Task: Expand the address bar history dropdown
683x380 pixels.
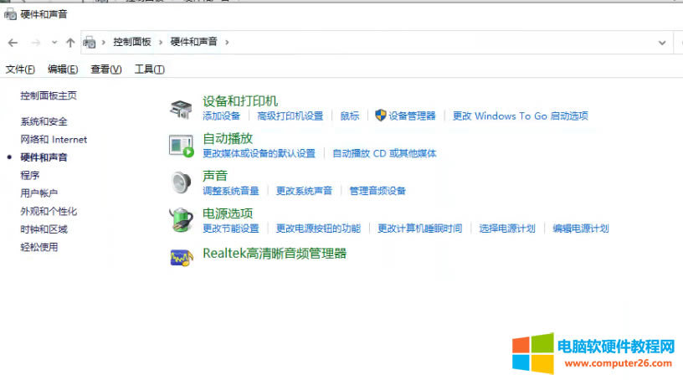Action: (662, 43)
